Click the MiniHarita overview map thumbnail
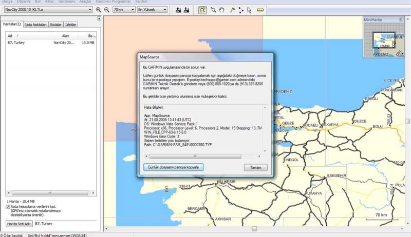Screen dimensions: 411x237 tap(383, 38)
